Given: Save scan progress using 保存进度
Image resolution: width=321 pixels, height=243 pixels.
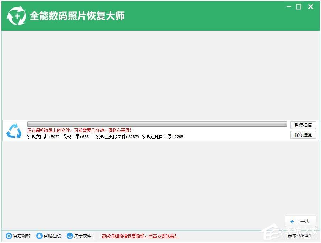Looking at the screenshot, I should (303, 135).
